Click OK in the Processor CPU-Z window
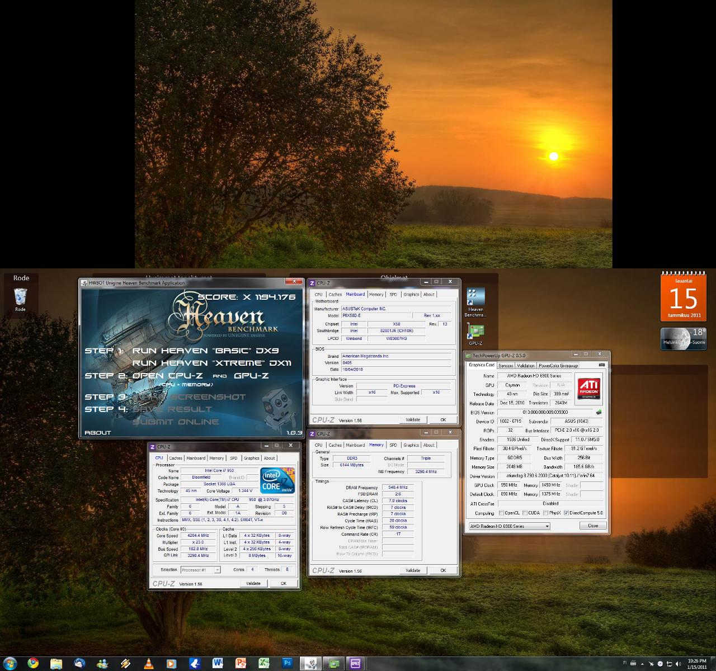The width and height of the screenshot is (716, 671). click(x=284, y=583)
